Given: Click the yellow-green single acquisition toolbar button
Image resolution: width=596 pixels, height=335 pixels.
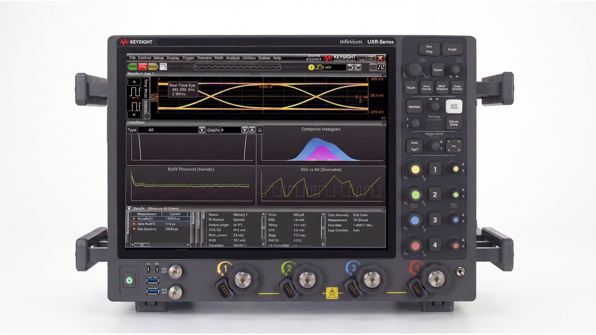Looking at the screenshot, I should tap(153, 67).
